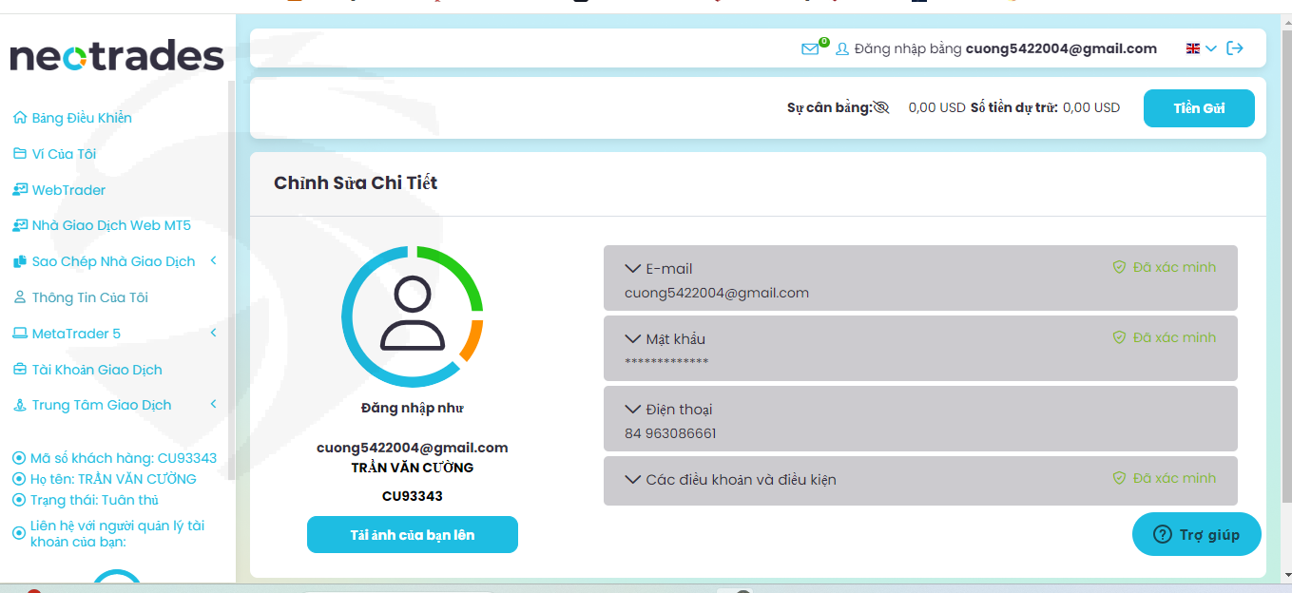Expand Các điều khoản và điều kiện chevron
Image resolution: width=1292 pixels, height=593 pixels.
pos(632,479)
